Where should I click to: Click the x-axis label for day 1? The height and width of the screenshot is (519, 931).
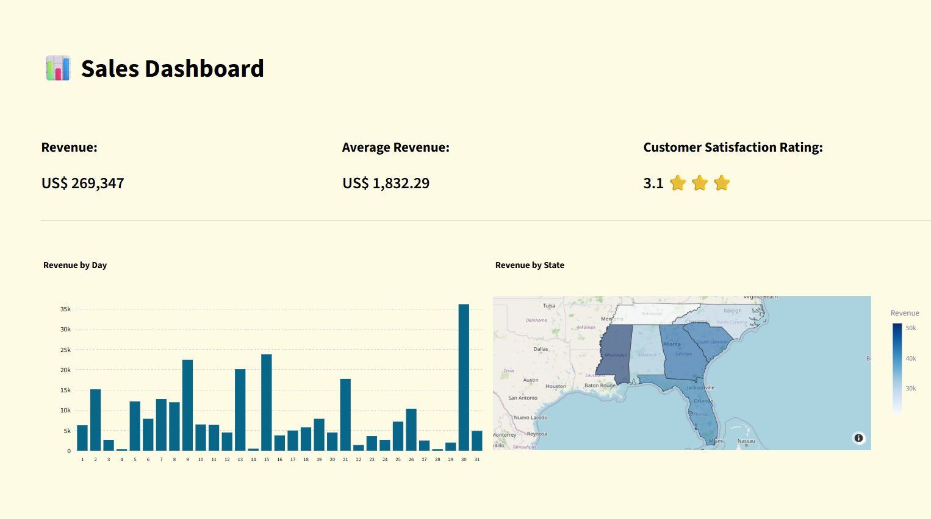(82, 460)
